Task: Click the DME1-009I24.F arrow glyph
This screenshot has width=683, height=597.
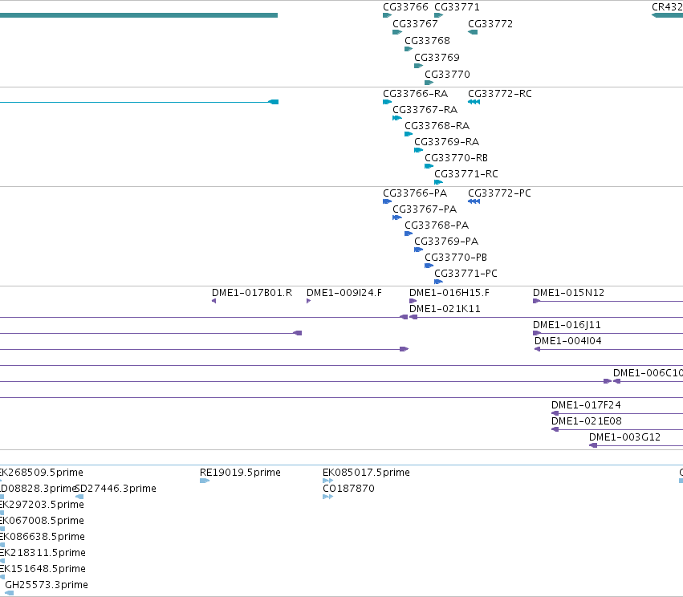Action: (309, 302)
